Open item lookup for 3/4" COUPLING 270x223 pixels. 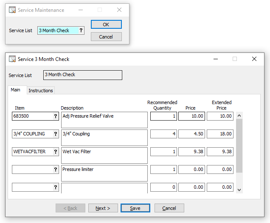point(55,134)
